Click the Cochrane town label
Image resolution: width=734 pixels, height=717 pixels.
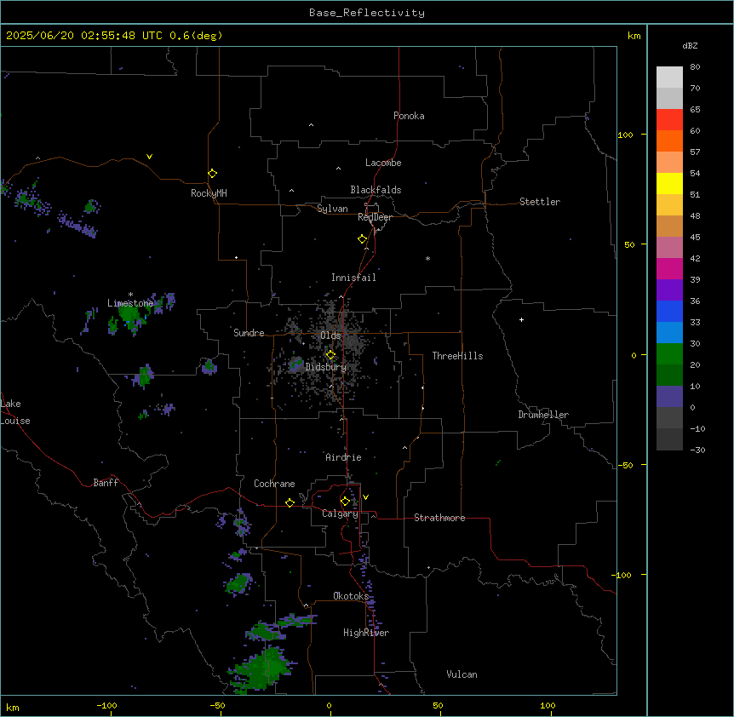pyautogui.click(x=274, y=484)
